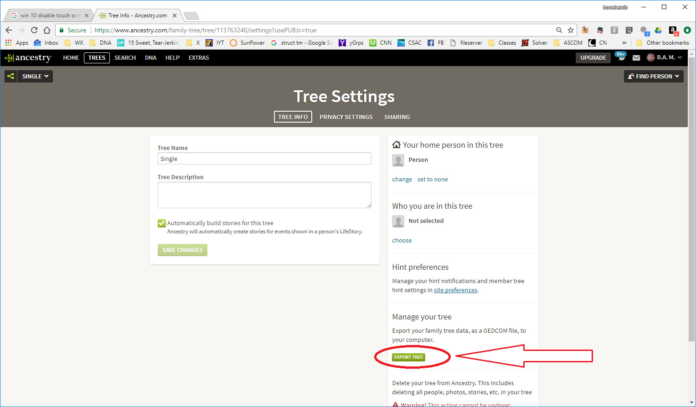
Task: Click the change home person link
Action: click(x=402, y=180)
